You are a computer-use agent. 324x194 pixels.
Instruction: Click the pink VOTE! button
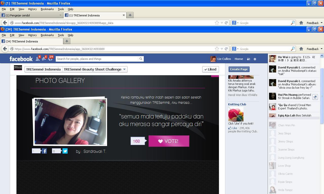(x=169, y=141)
